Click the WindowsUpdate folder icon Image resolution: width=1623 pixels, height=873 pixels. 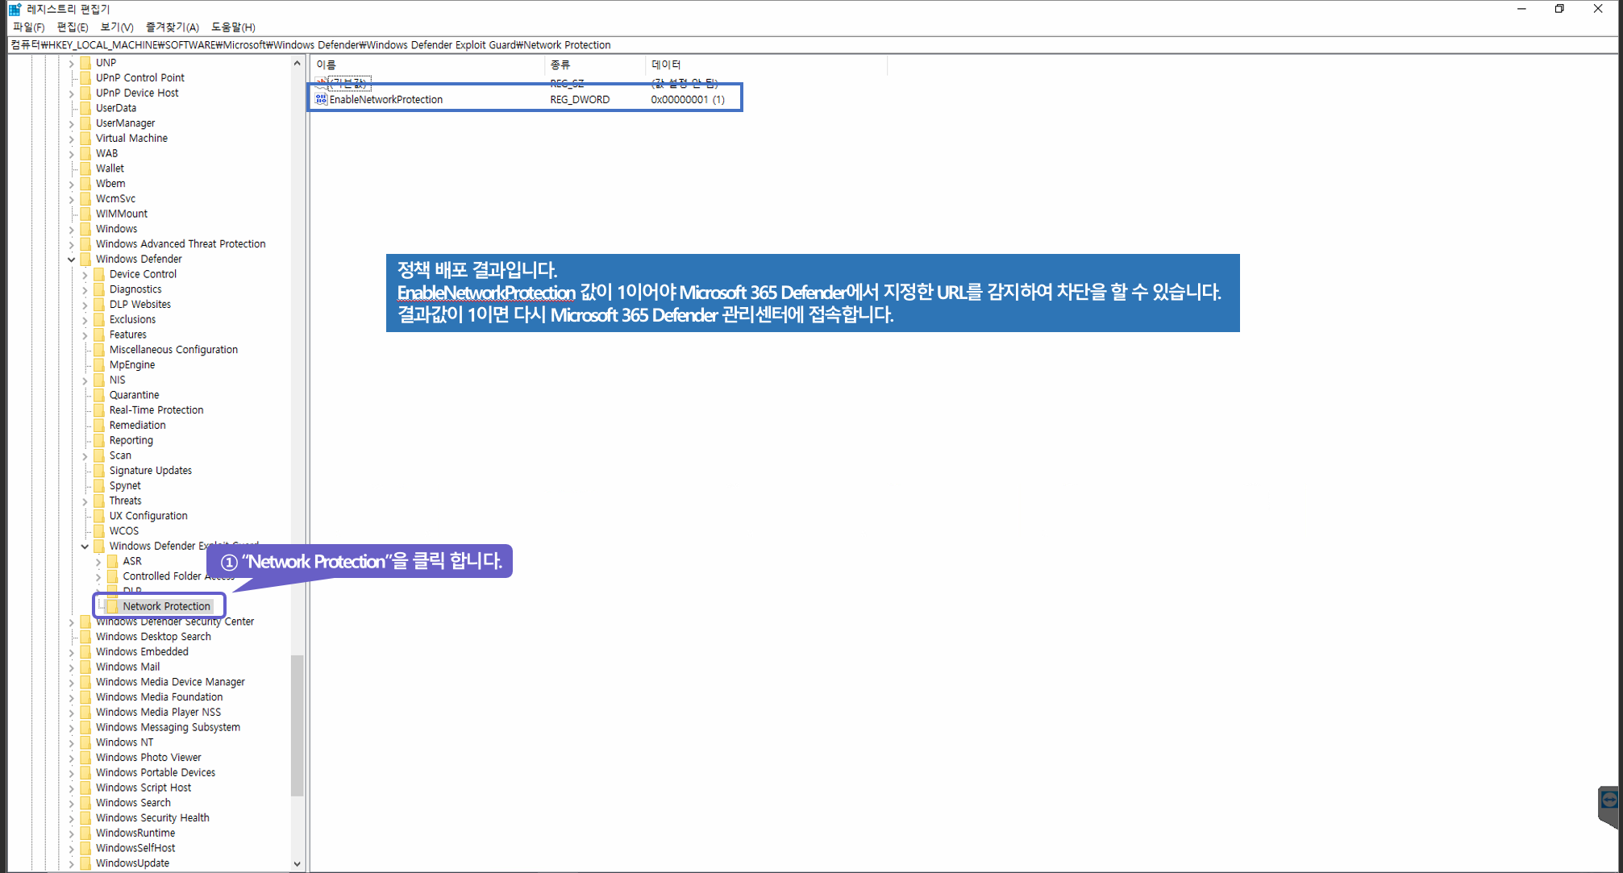coord(85,863)
